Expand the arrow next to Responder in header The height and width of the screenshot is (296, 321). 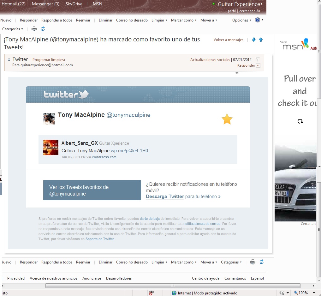pyautogui.click(x=258, y=65)
